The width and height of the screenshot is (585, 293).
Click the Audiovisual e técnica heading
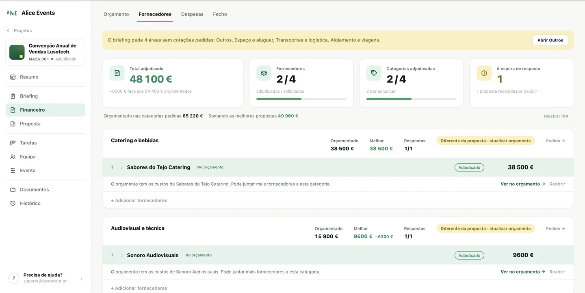[138, 228]
